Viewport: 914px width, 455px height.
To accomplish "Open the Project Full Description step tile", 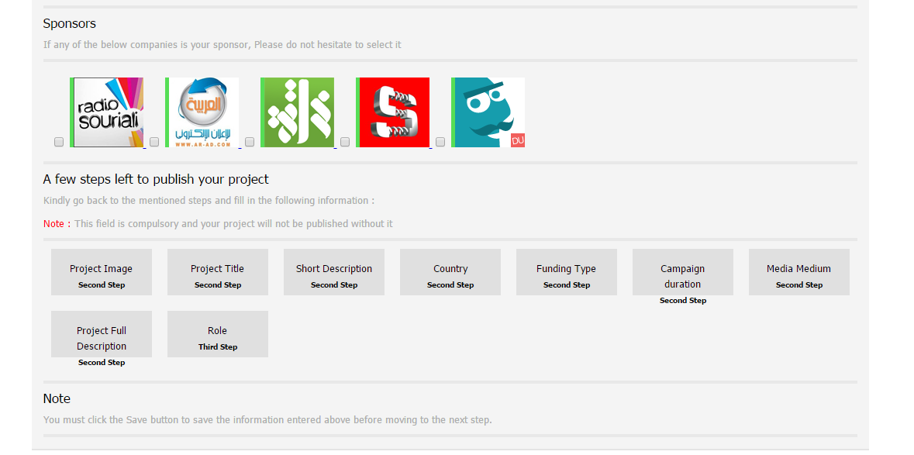I will (102, 334).
